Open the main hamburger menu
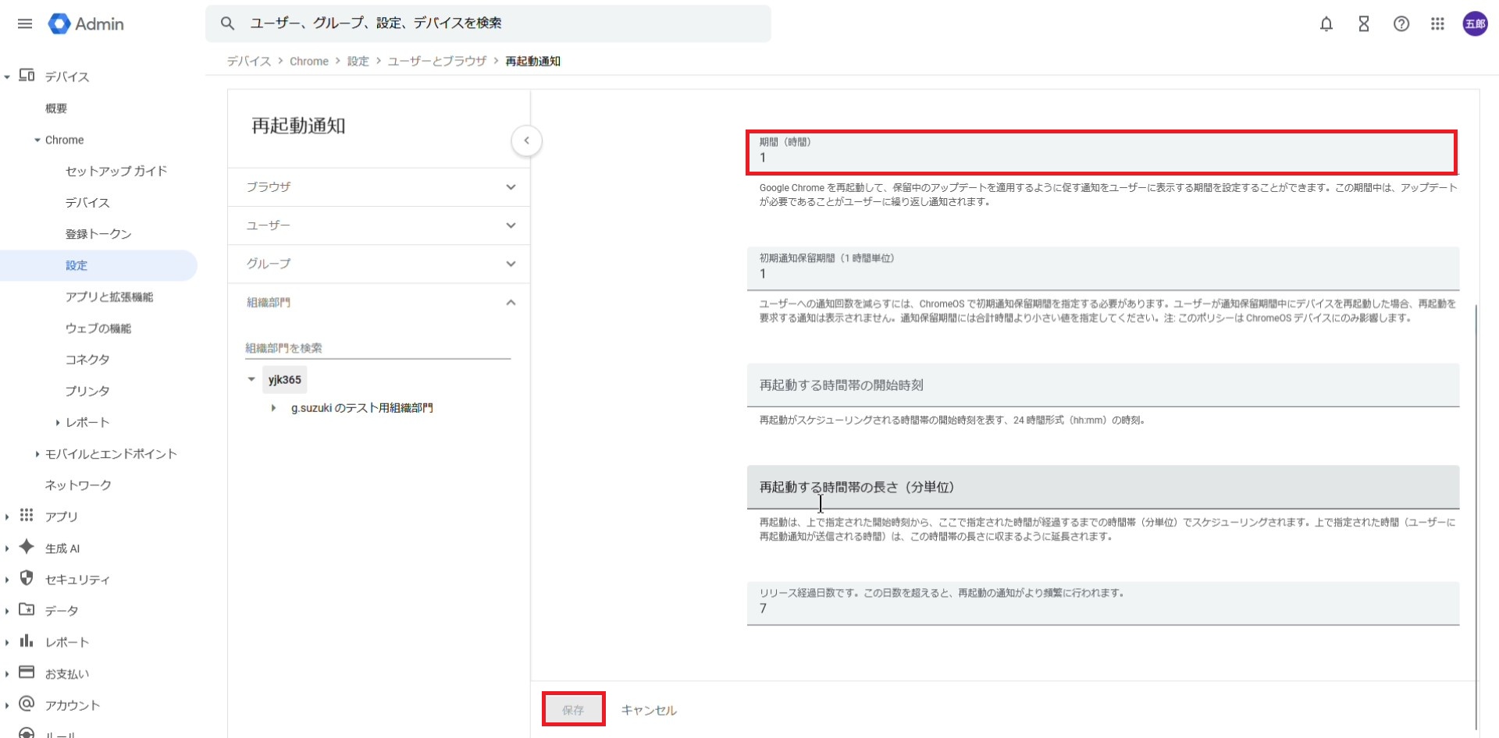The image size is (1499, 738). click(25, 23)
